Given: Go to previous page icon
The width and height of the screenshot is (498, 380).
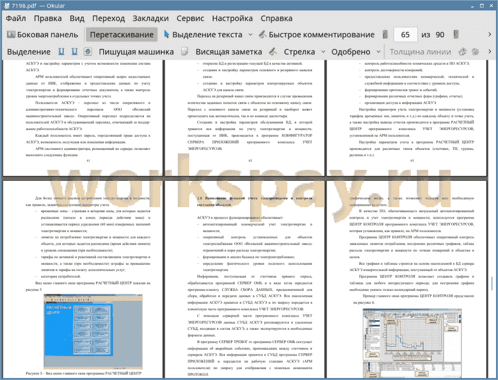Looking at the screenshot, I should (x=385, y=34).
